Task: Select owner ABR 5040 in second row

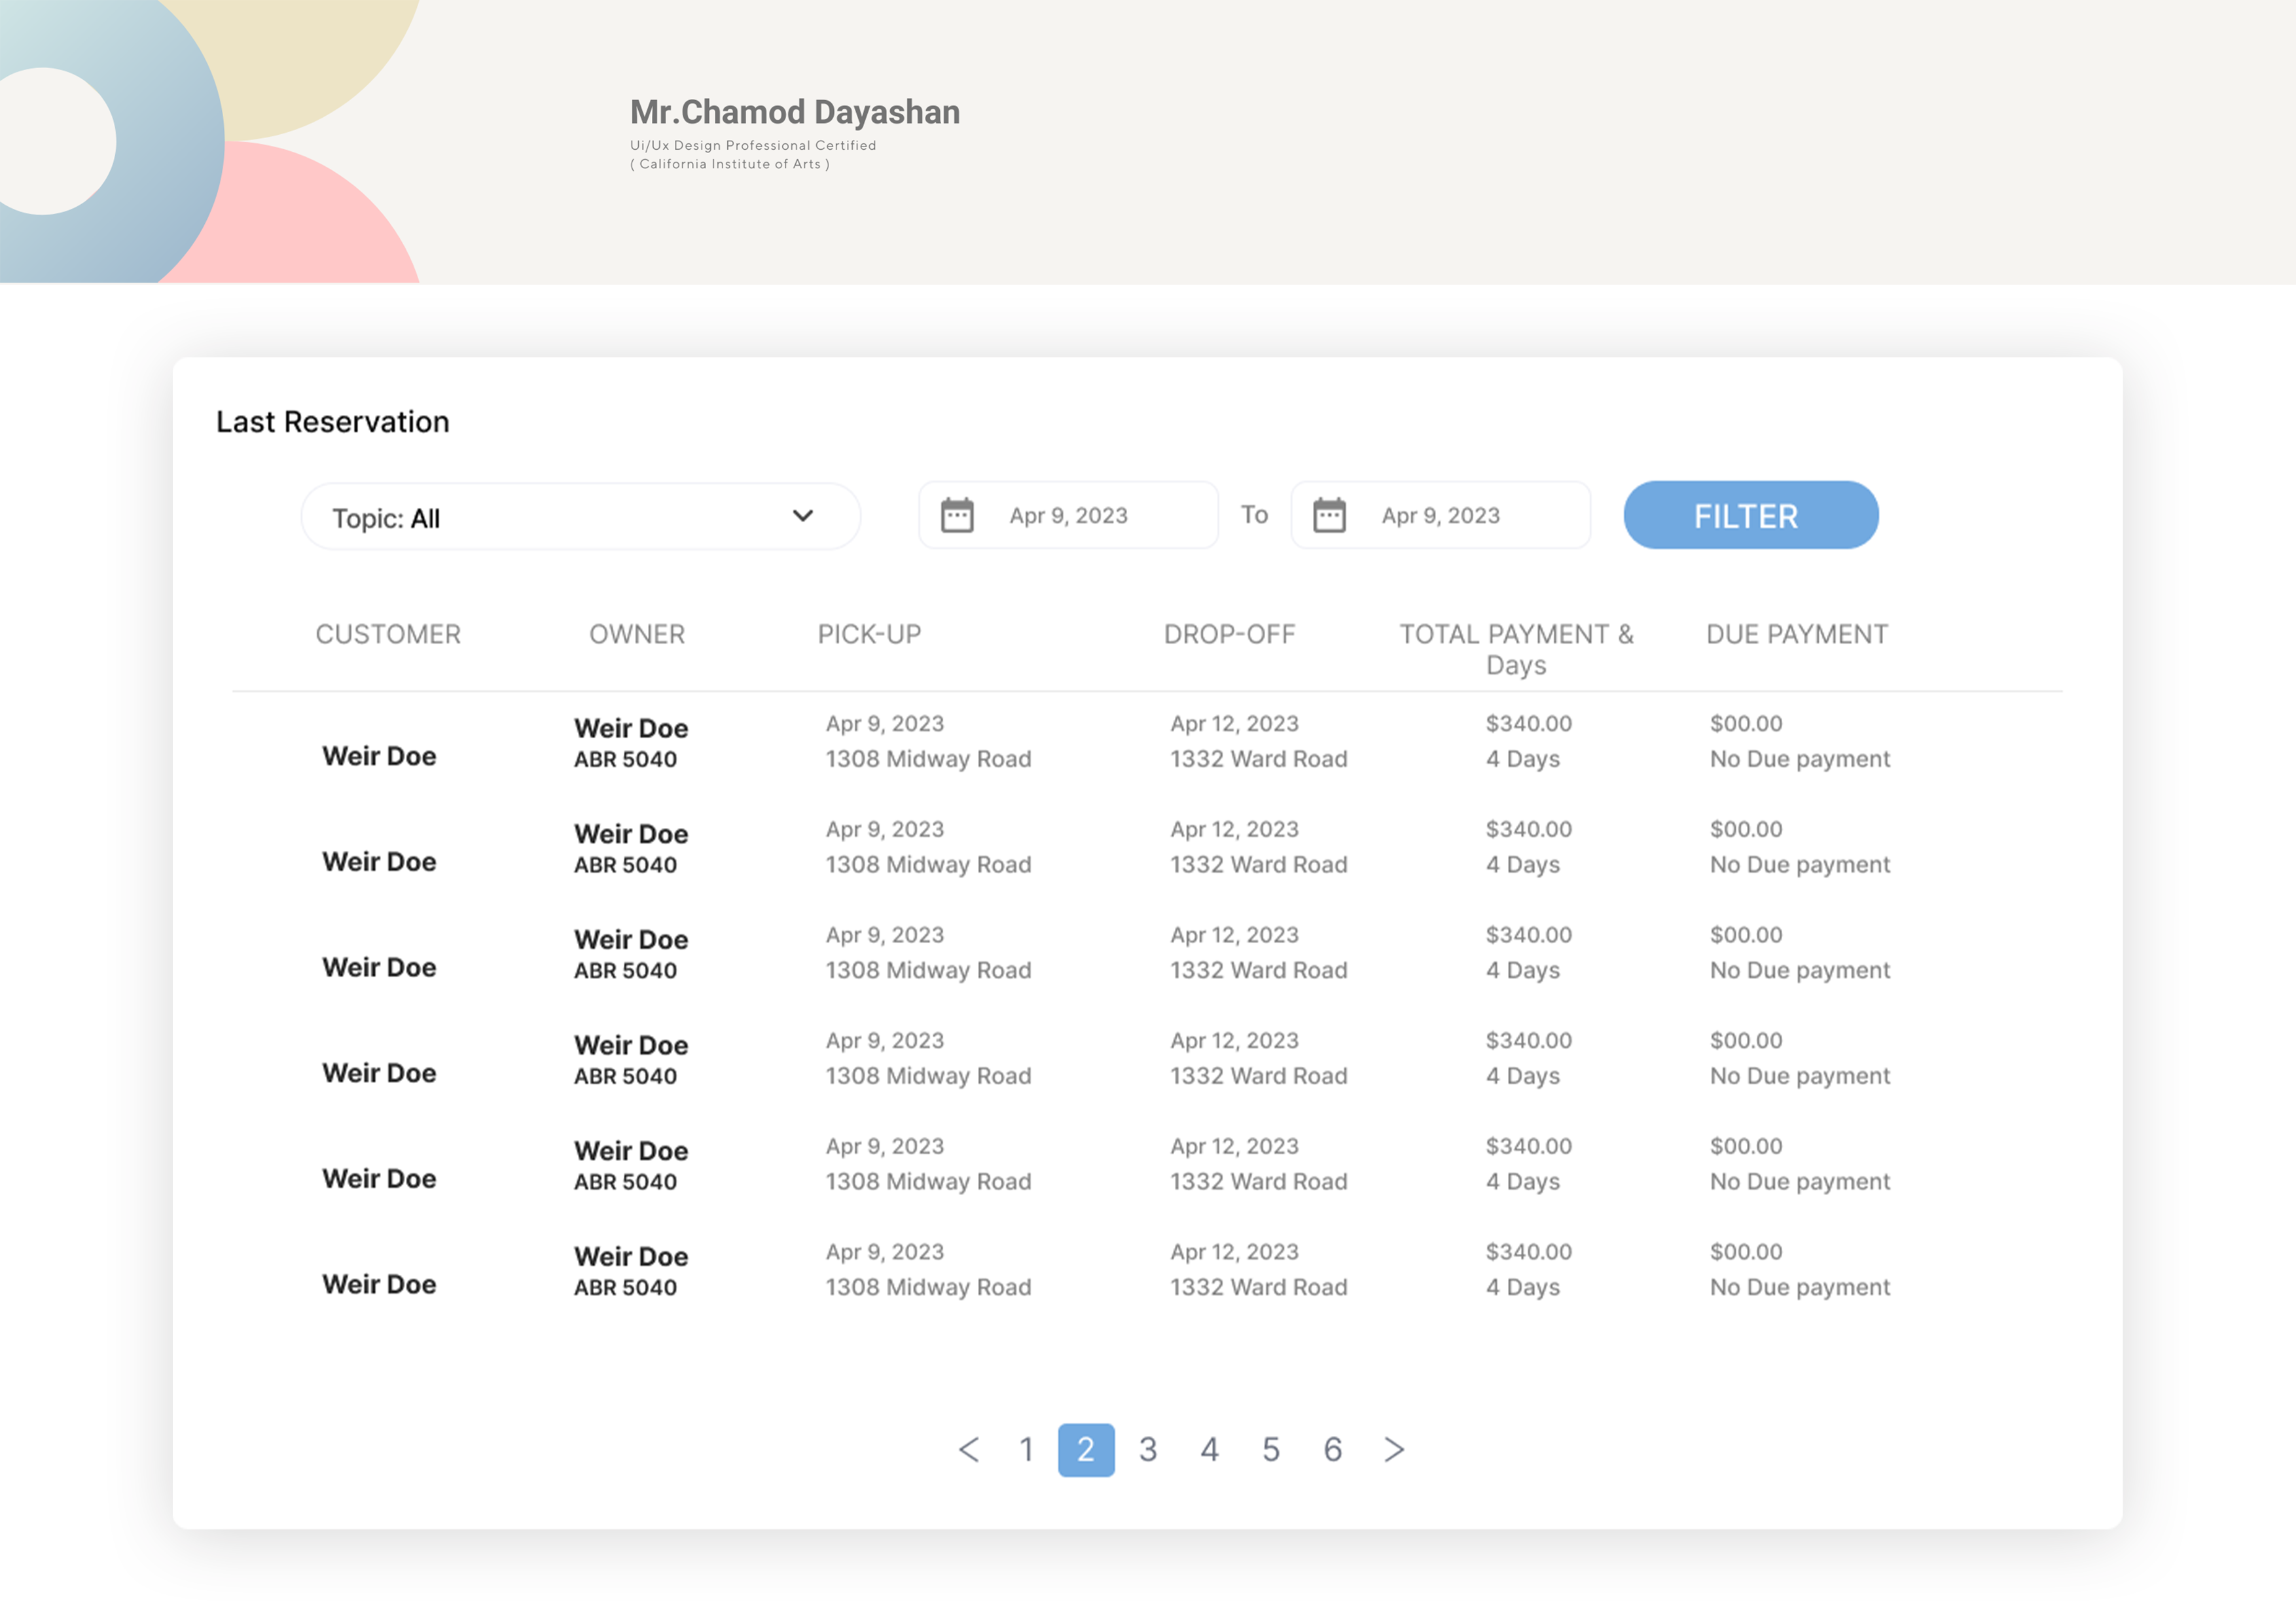Action: pyautogui.click(x=625, y=865)
